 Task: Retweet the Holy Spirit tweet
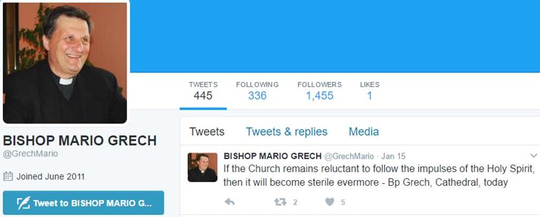tap(281, 202)
